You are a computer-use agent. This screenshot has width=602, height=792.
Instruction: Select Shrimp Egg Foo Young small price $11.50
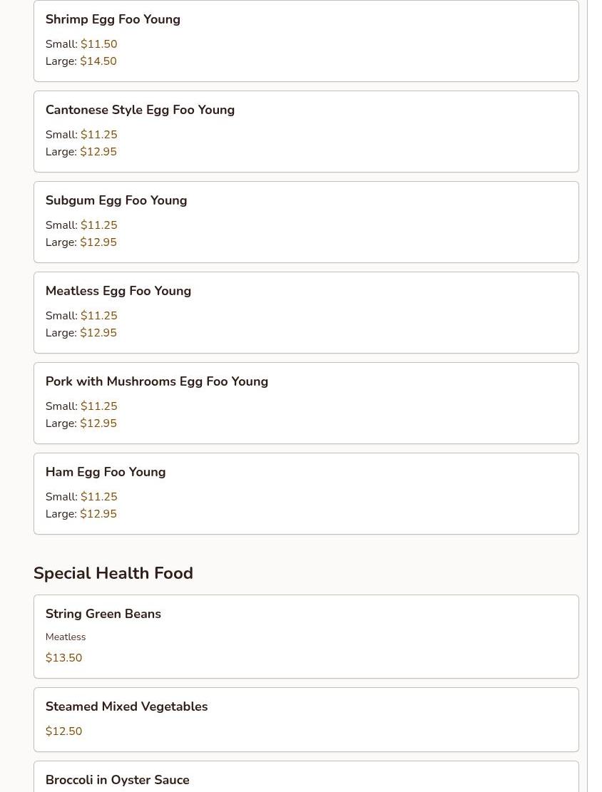(x=98, y=44)
